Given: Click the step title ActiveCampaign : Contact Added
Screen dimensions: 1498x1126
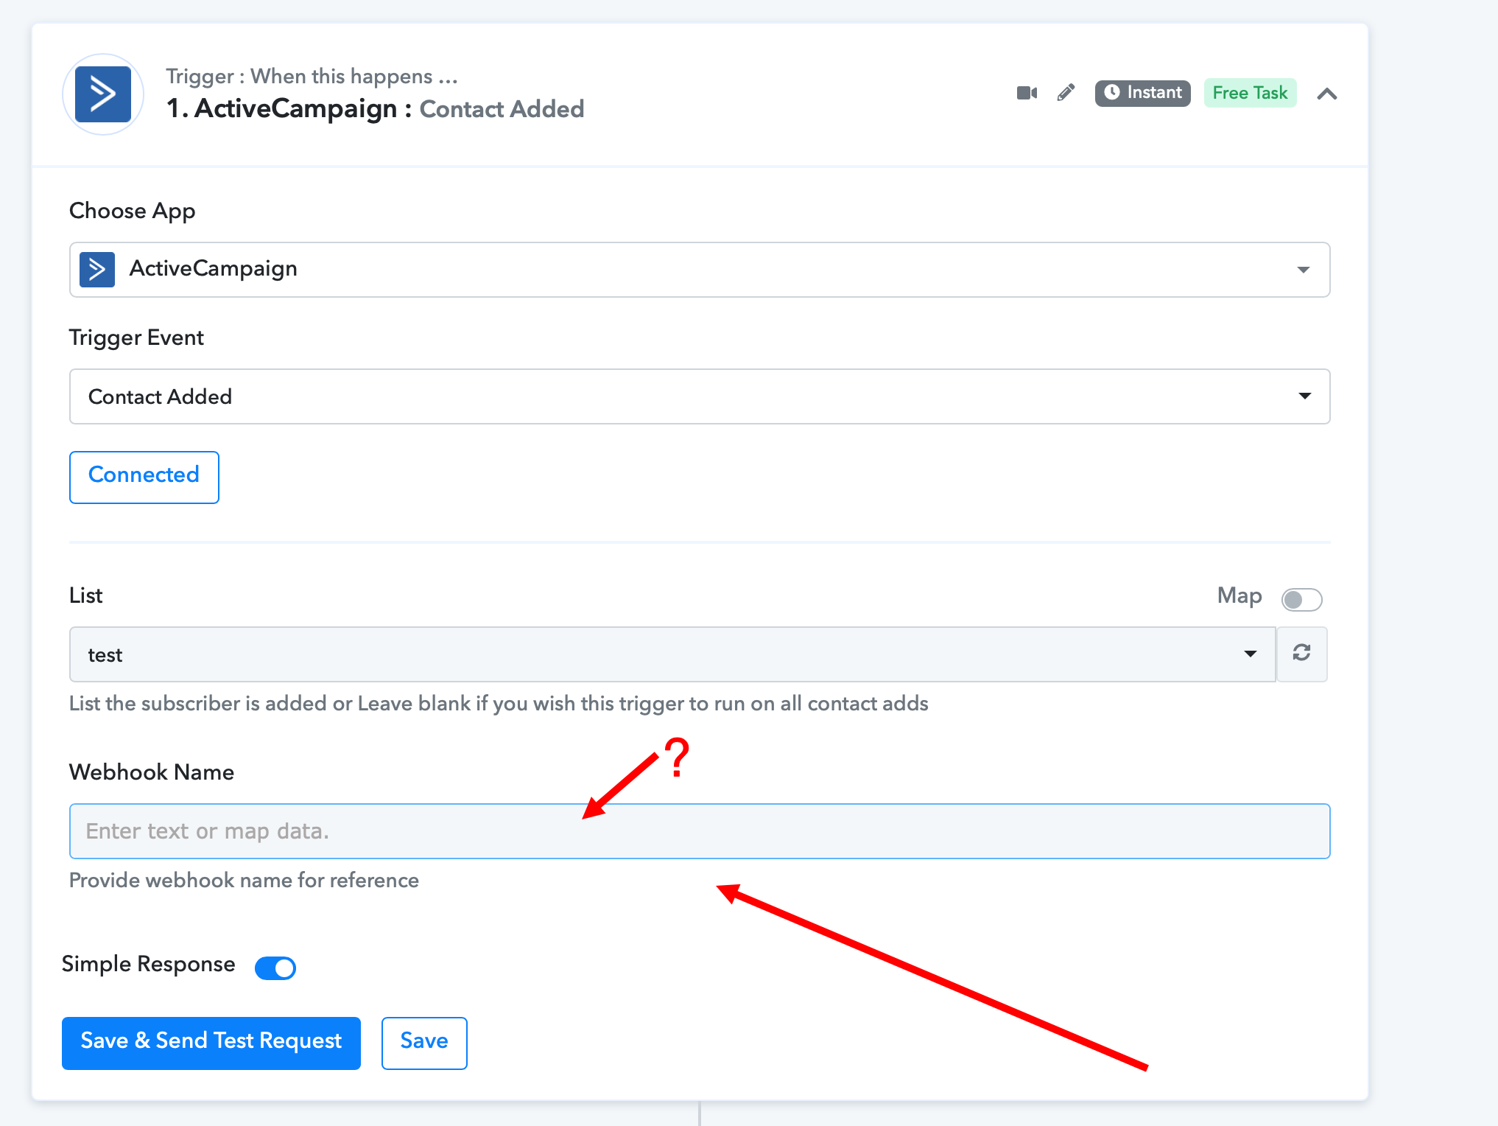Looking at the screenshot, I should click(x=376, y=109).
